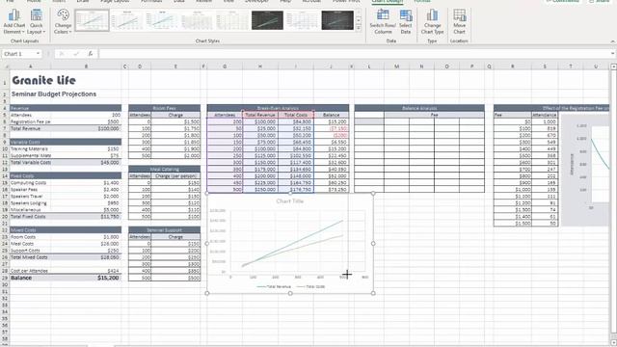This screenshot has width=617, height=347.
Task: Click the Room Fees table header
Action: click(165, 108)
